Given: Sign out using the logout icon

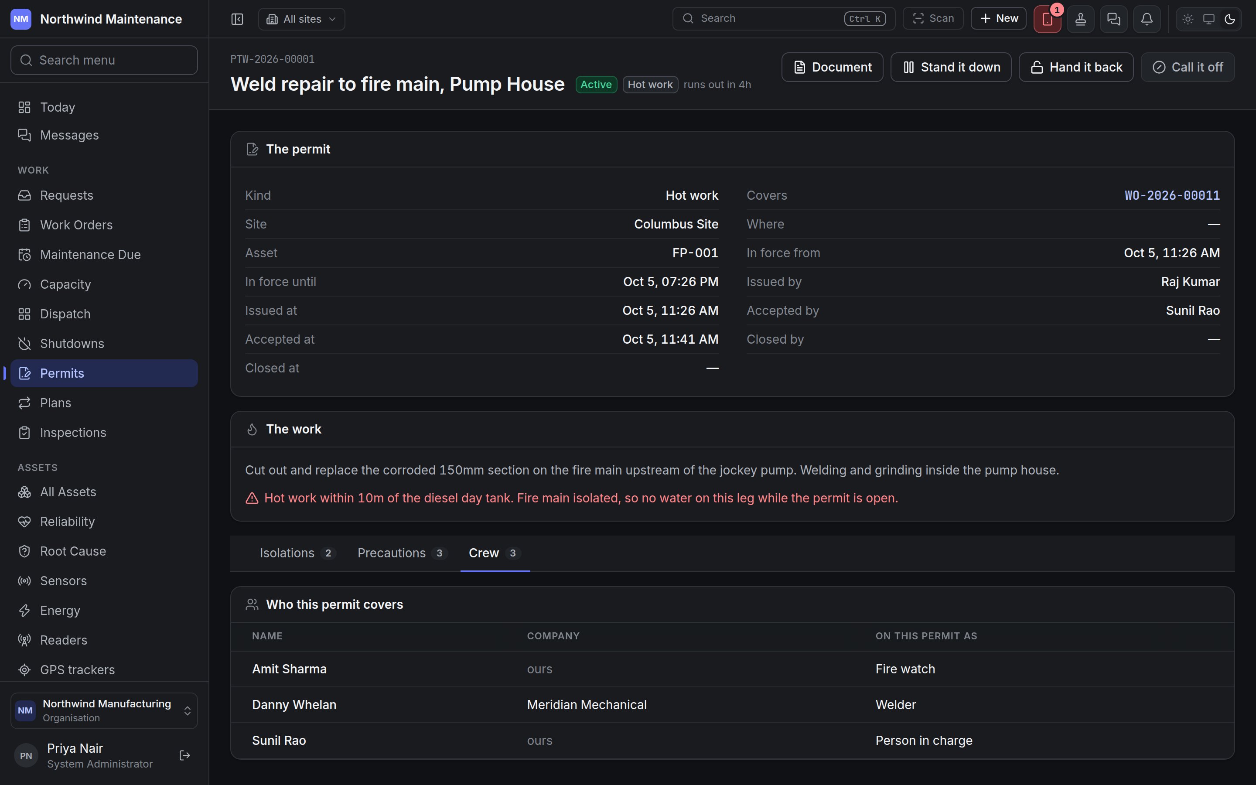Looking at the screenshot, I should (185, 755).
